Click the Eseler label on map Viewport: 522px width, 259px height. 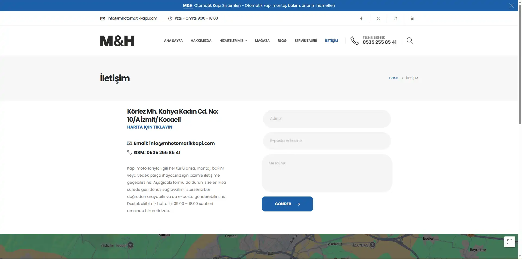(x=428, y=238)
